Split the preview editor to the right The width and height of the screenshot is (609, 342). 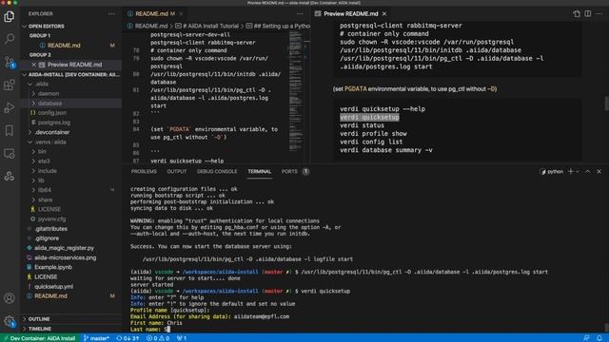[x=588, y=13]
